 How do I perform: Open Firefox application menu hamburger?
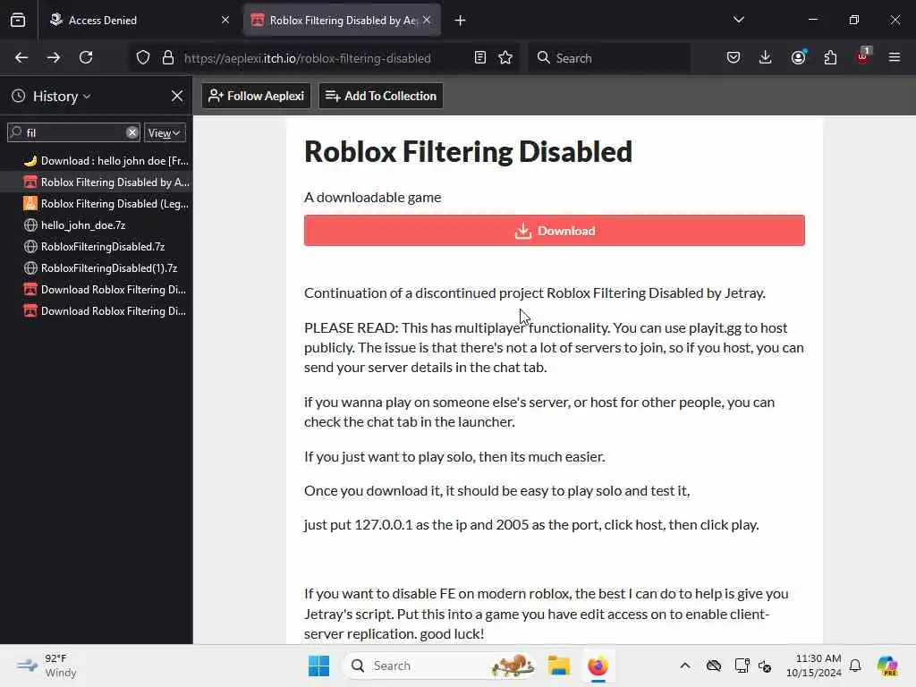click(x=895, y=57)
